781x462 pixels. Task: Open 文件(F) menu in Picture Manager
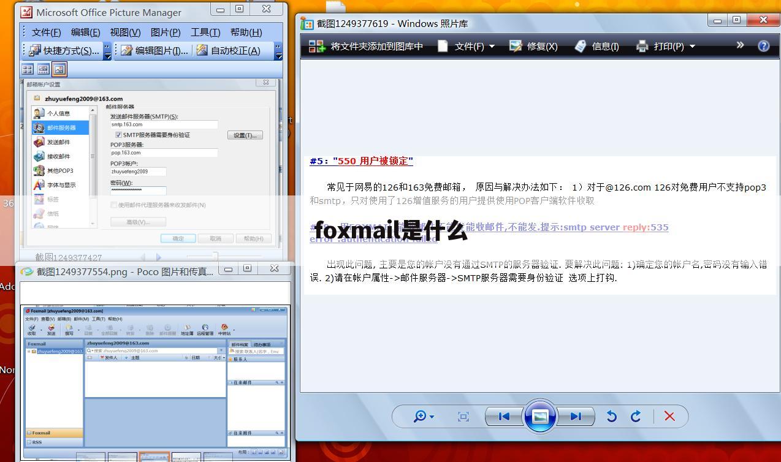point(46,32)
